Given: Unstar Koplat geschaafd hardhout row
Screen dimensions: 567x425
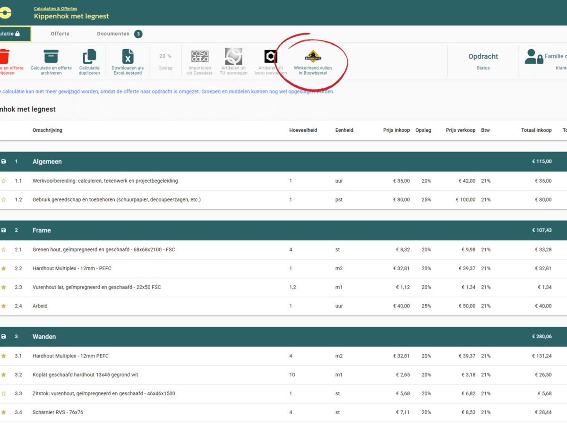Looking at the screenshot, I should (x=4, y=374).
